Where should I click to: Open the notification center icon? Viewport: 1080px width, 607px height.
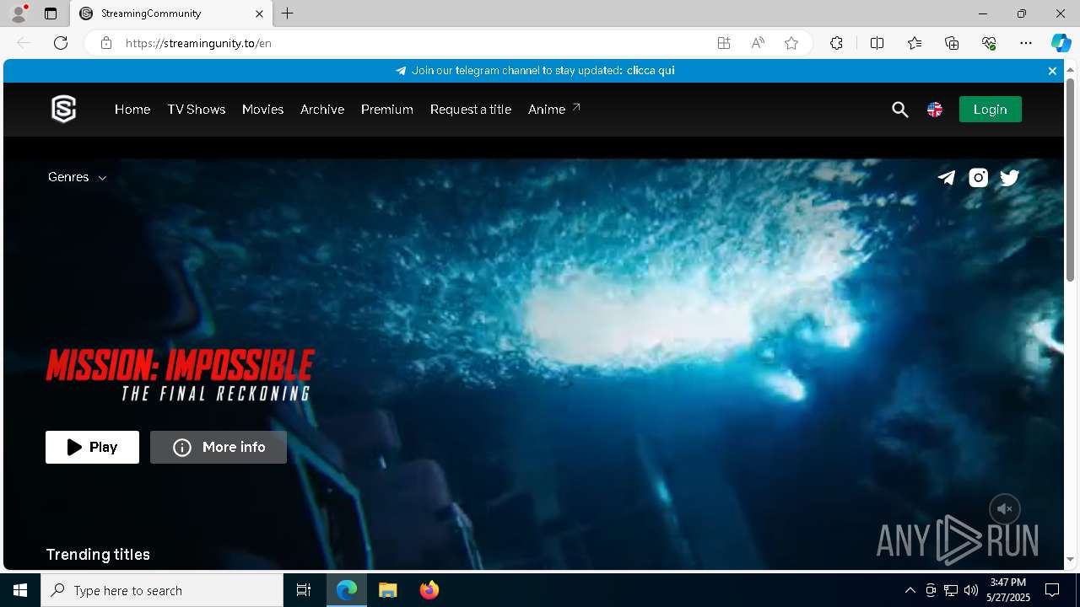click(1052, 590)
